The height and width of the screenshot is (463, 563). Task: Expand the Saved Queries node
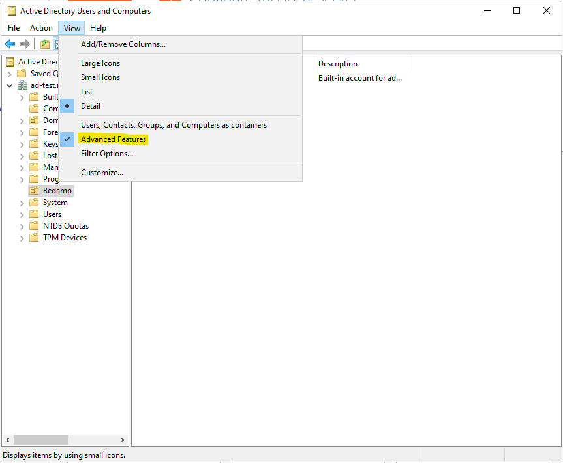(x=10, y=74)
